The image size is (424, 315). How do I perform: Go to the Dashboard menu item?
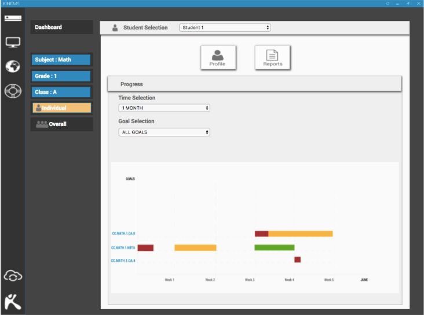tap(61, 27)
